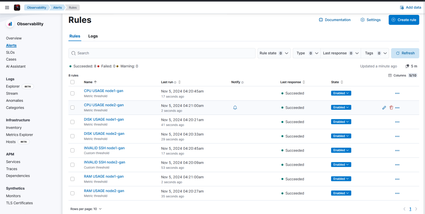Click the red trash delete icon
The image size is (425, 214).
391,108
